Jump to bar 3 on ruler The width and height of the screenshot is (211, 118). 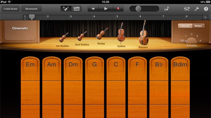coord(71,16)
